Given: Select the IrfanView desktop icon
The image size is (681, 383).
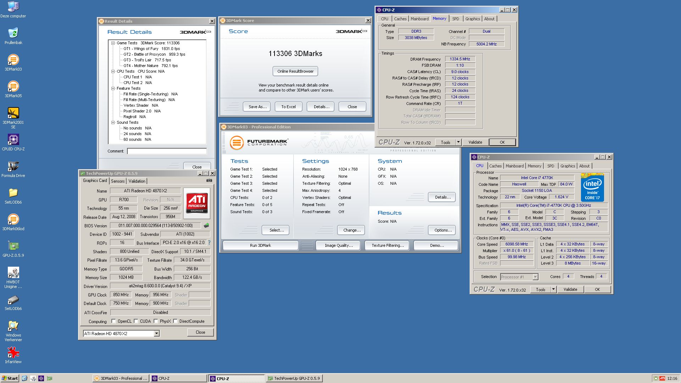Looking at the screenshot, I should coord(13,355).
